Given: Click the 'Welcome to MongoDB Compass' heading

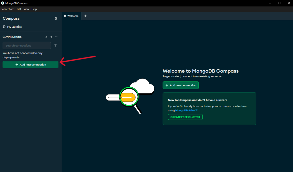Looking at the screenshot, I should tap(201, 71).
